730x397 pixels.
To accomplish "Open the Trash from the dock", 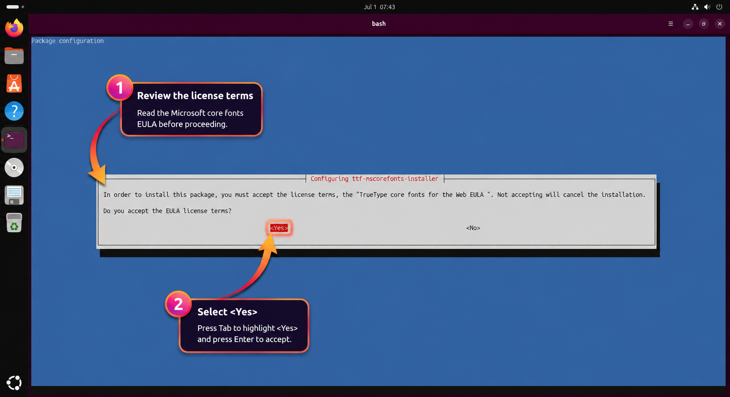I will coord(14,223).
